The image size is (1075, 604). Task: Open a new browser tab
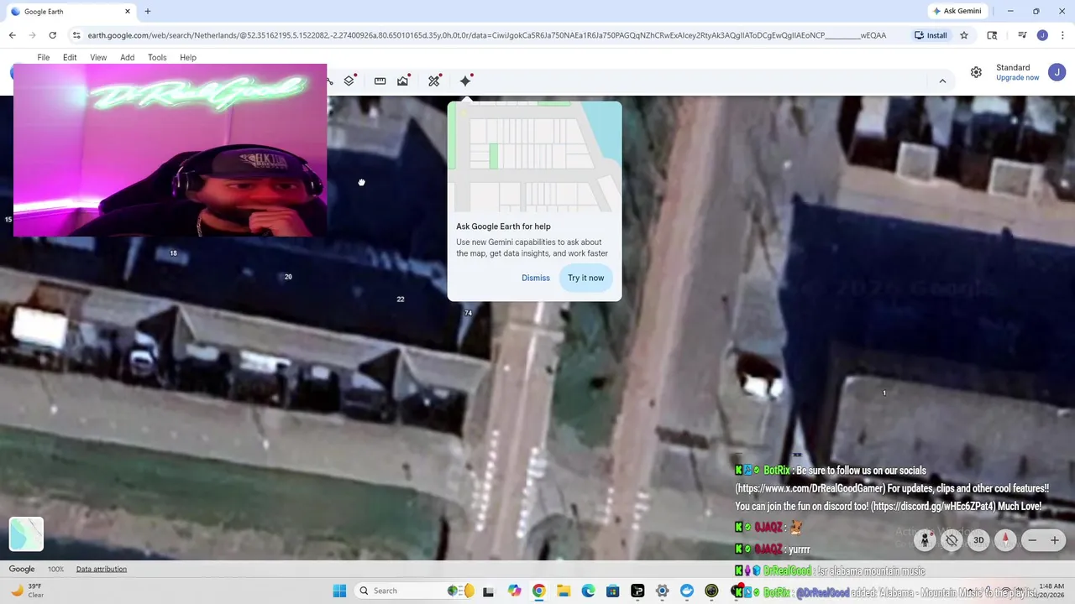148,12
